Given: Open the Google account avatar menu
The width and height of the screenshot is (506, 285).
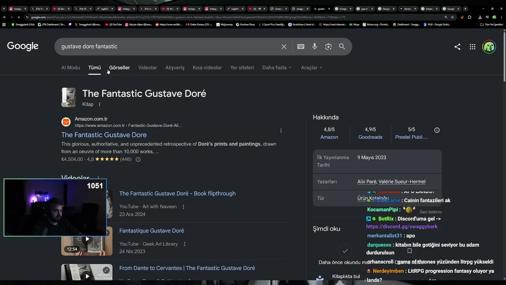Looking at the screenshot, I should click(x=489, y=47).
